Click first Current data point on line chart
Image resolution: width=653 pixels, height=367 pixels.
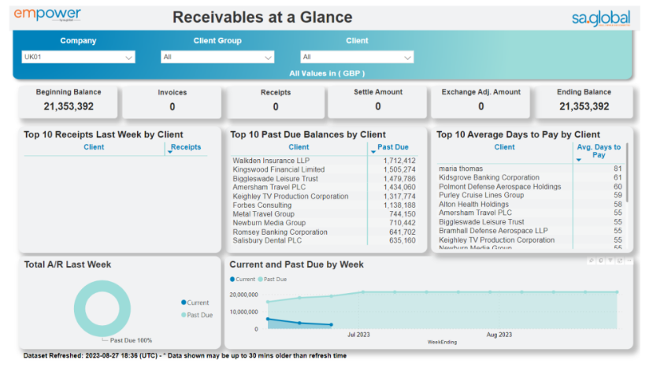[x=268, y=319]
